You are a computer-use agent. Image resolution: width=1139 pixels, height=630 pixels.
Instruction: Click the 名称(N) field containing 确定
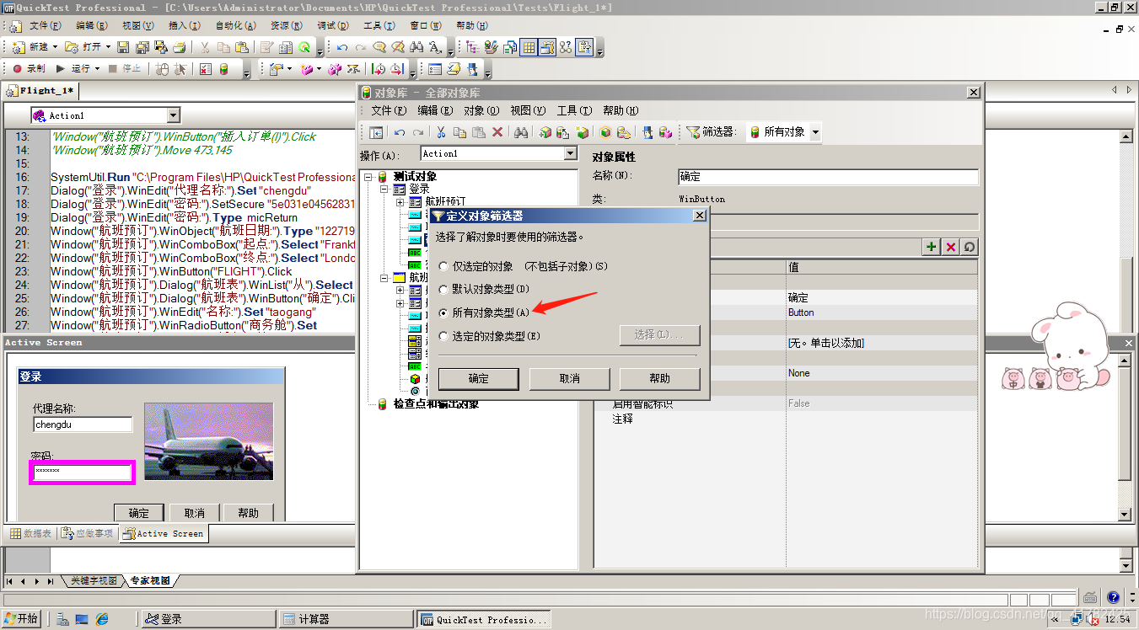(x=828, y=177)
